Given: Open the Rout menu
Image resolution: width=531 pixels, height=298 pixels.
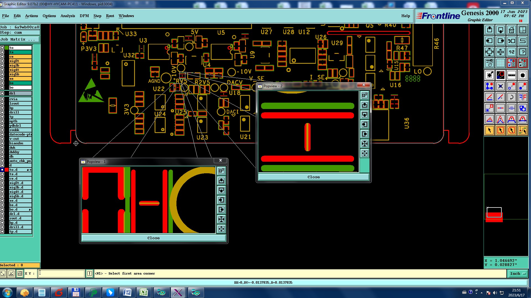Looking at the screenshot, I should pyautogui.click(x=110, y=16).
